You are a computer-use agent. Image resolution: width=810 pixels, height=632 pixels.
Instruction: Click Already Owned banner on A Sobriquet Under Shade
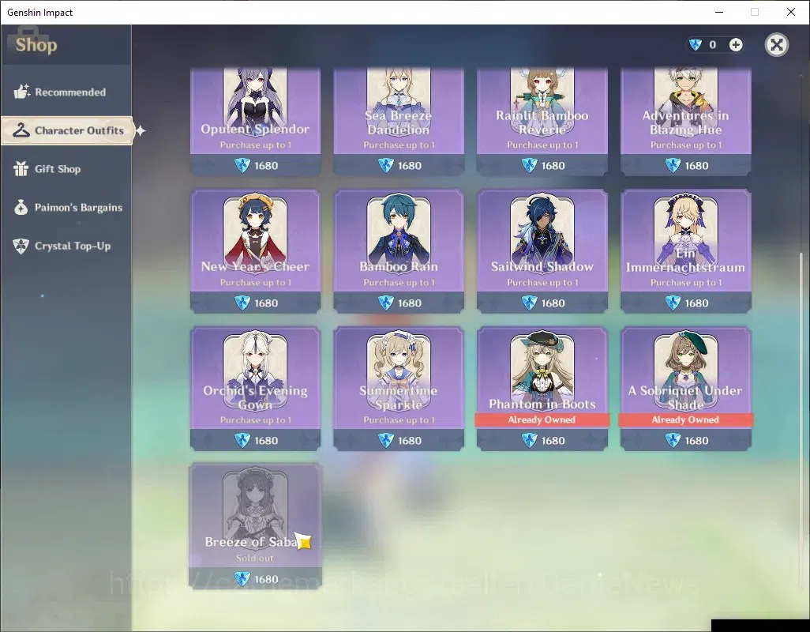685,419
